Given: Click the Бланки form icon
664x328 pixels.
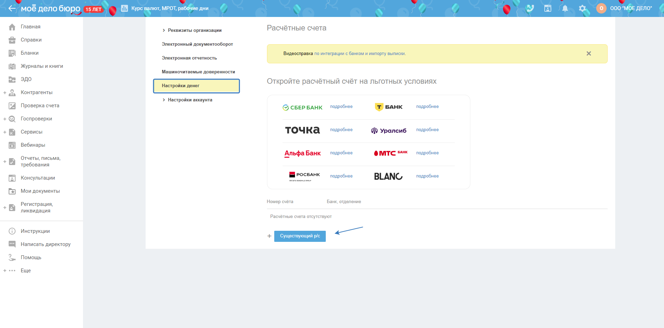Looking at the screenshot, I should (x=12, y=53).
